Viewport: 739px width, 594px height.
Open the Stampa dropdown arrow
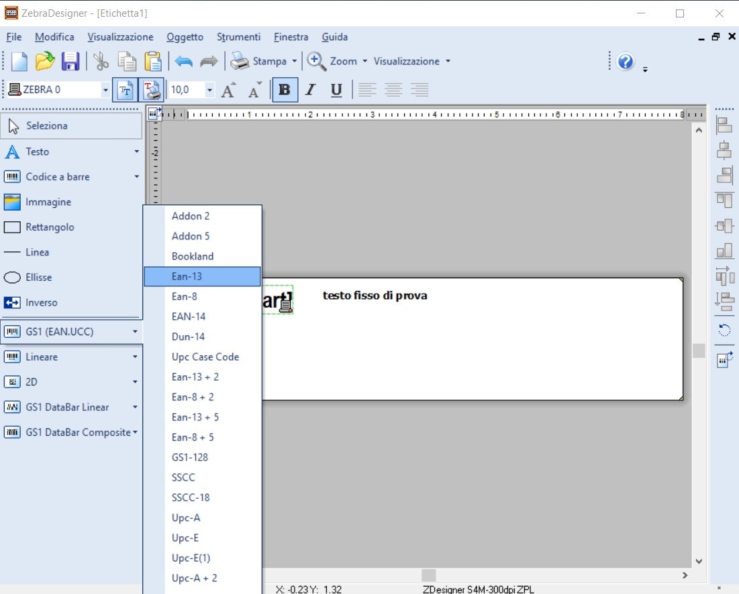click(x=295, y=61)
